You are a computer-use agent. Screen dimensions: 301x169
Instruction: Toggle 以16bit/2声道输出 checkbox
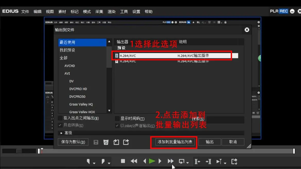117,126
